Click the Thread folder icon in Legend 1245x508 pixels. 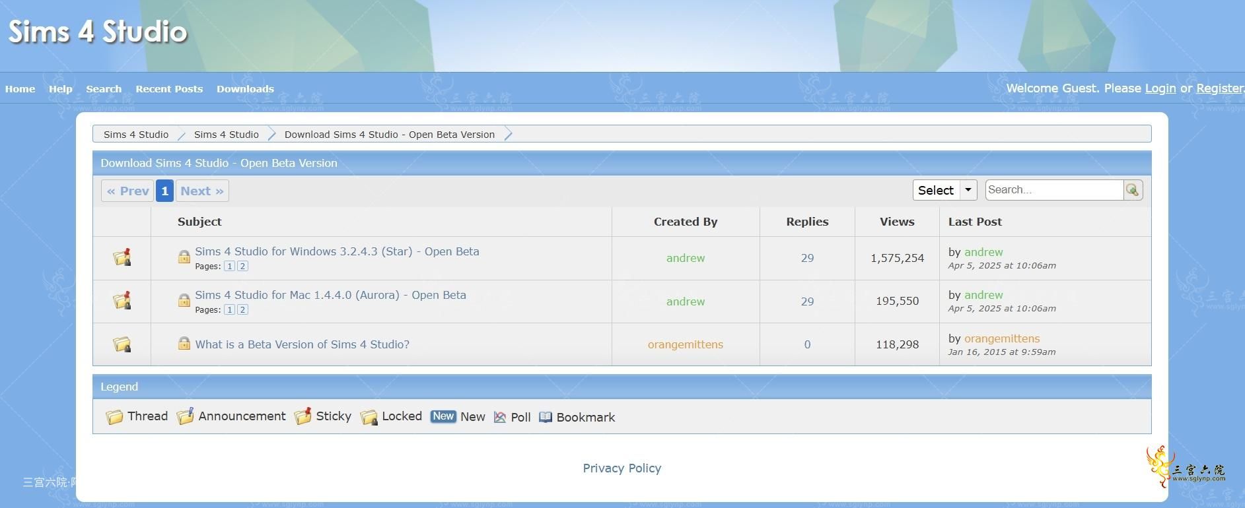pyautogui.click(x=114, y=417)
